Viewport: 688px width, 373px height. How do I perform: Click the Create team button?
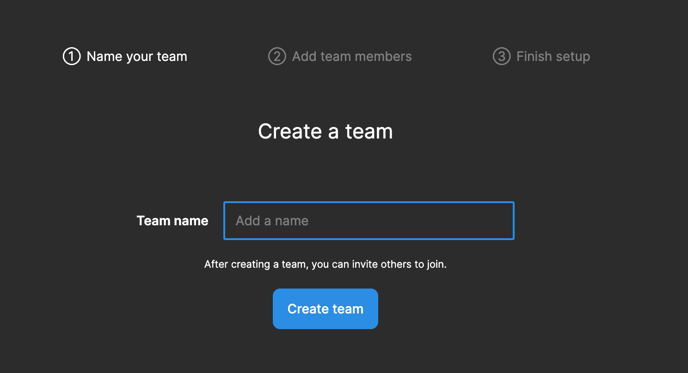coord(326,309)
